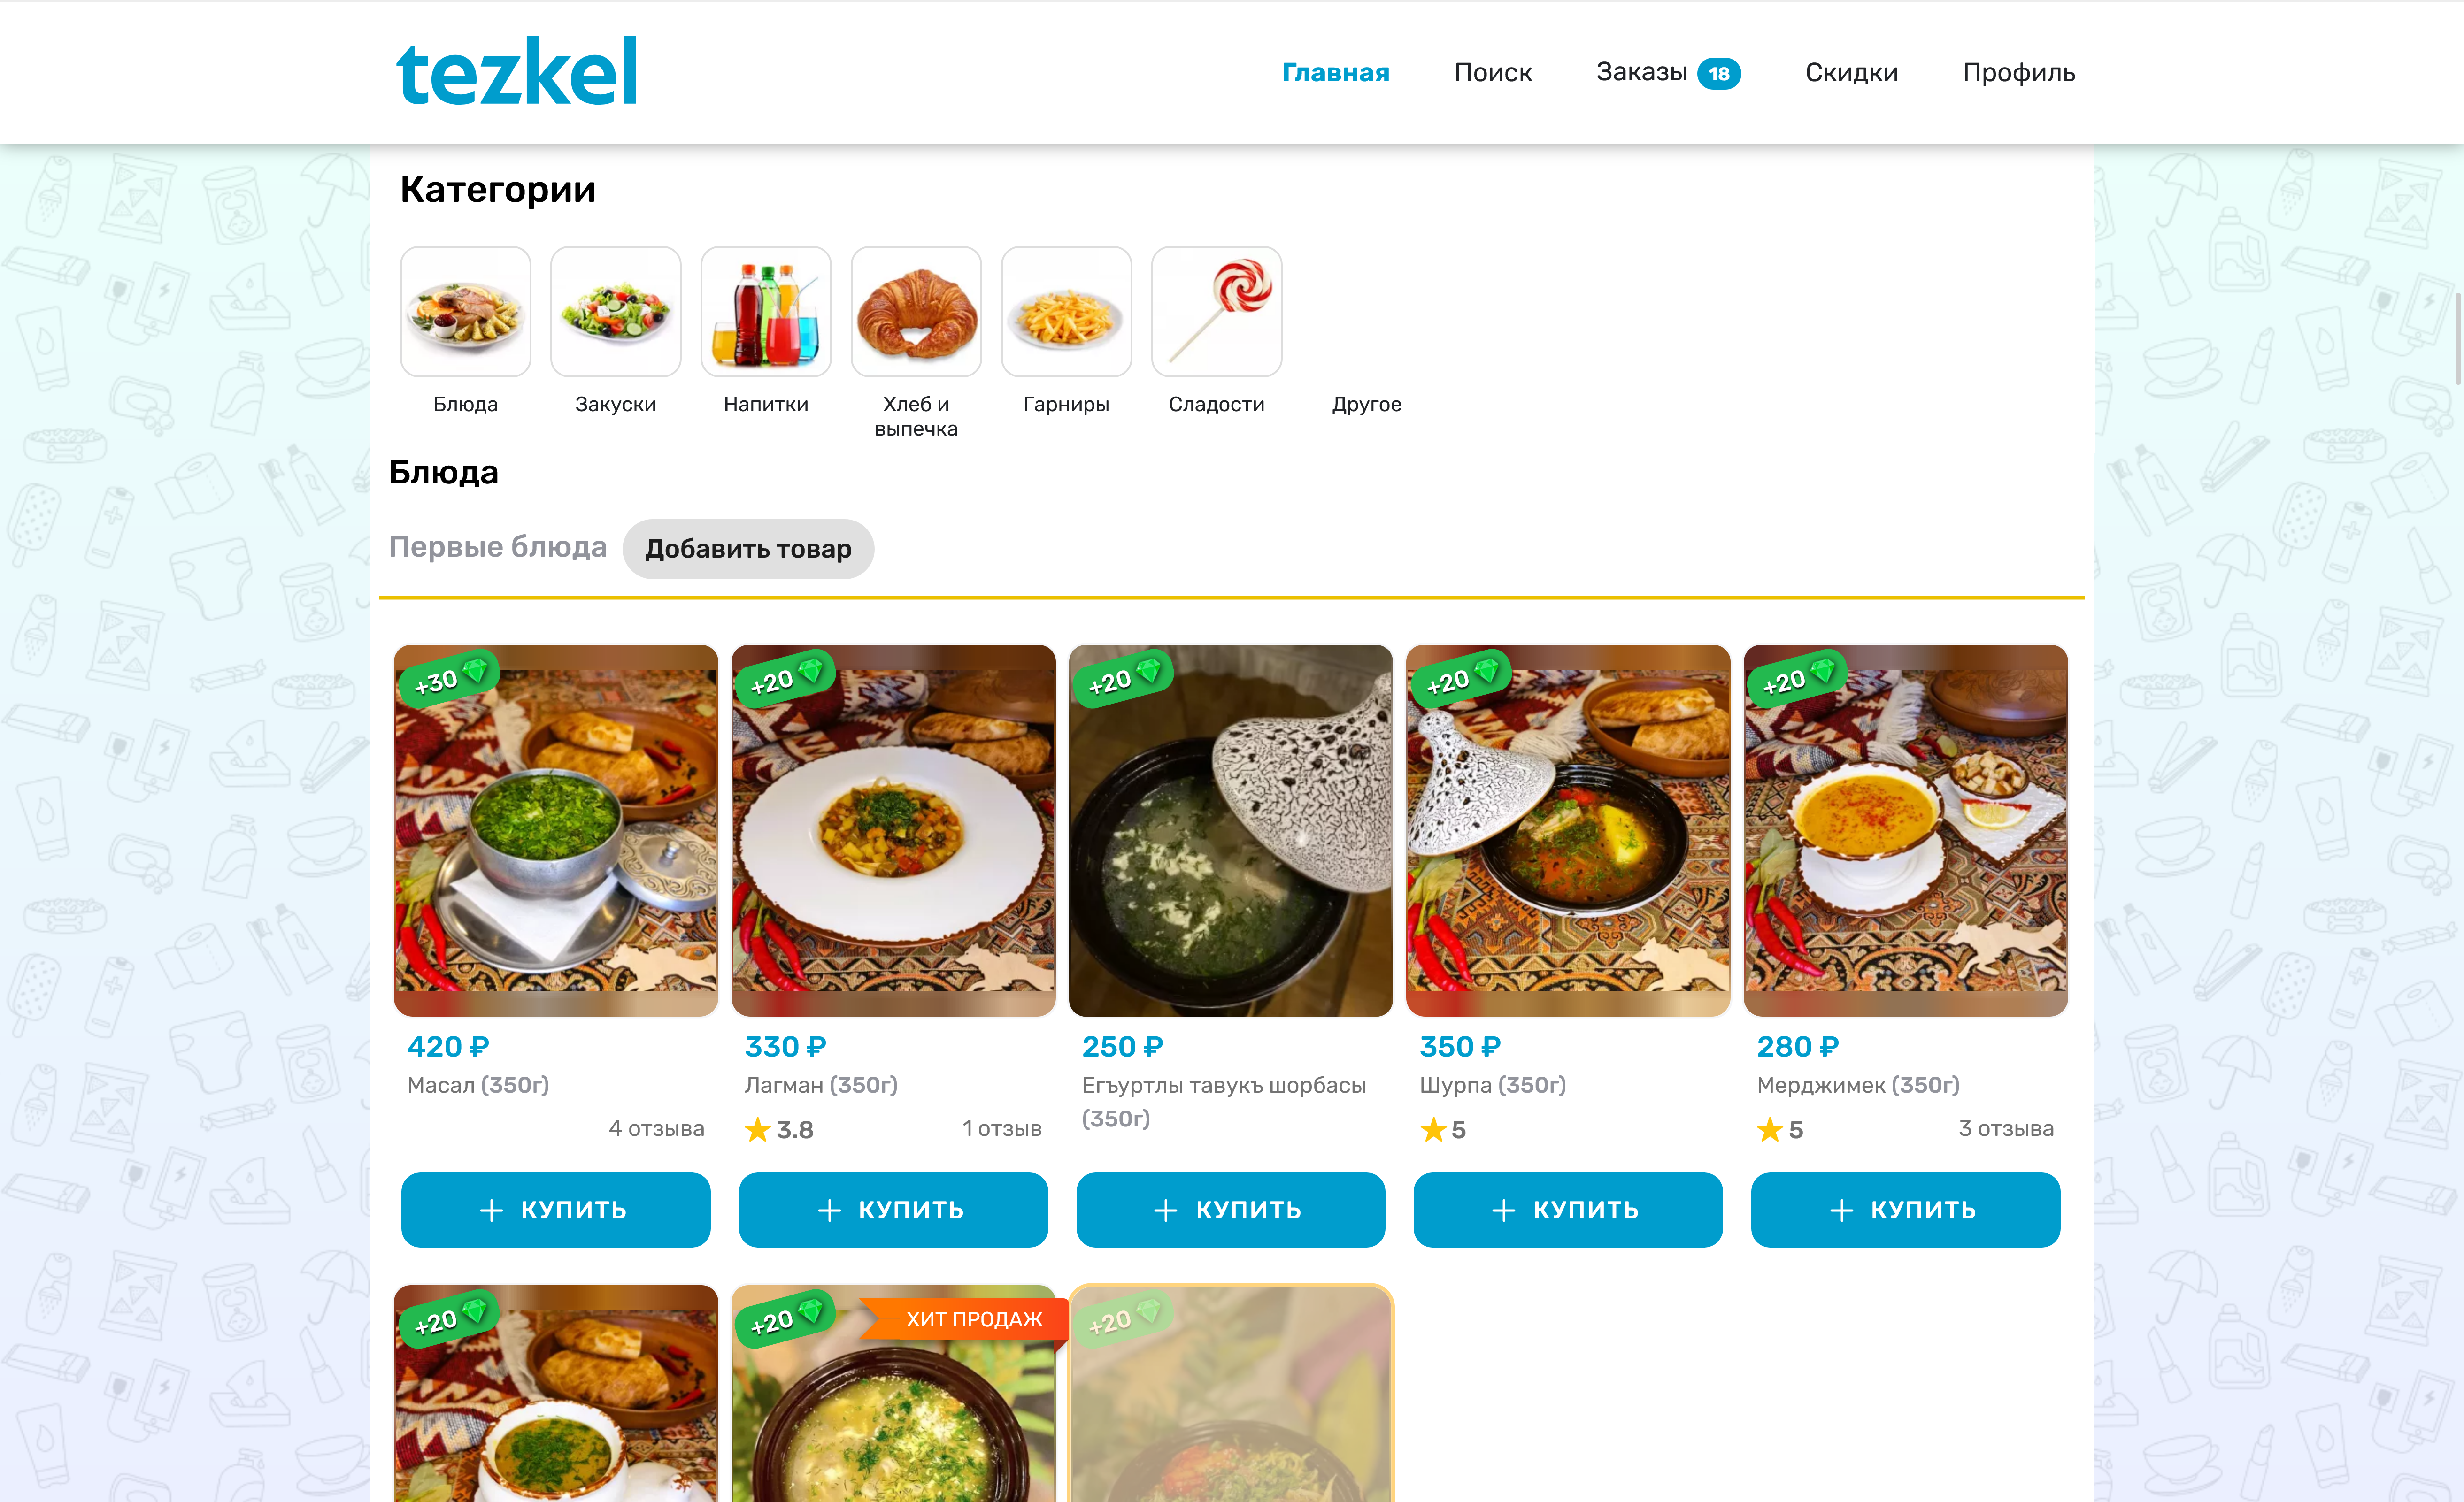Choose the Хлеб и выпечка croissant icon

point(916,312)
